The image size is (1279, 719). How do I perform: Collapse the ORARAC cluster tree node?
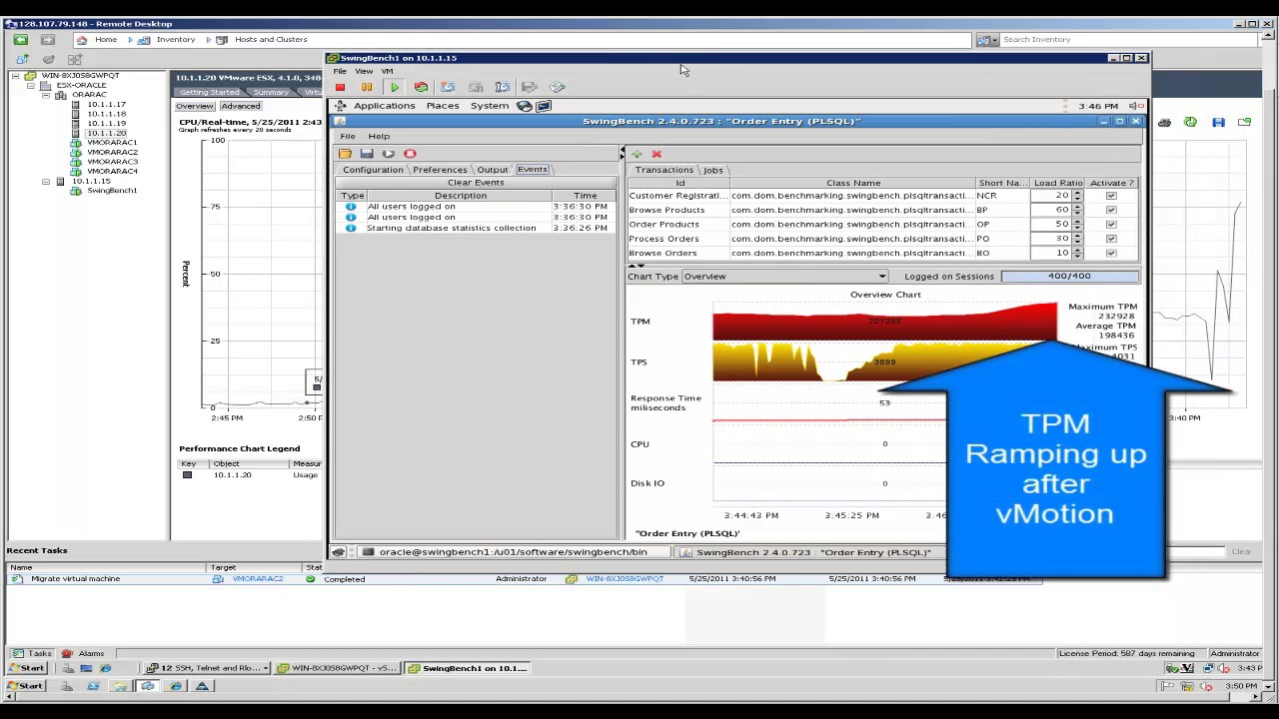click(x=46, y=95)
